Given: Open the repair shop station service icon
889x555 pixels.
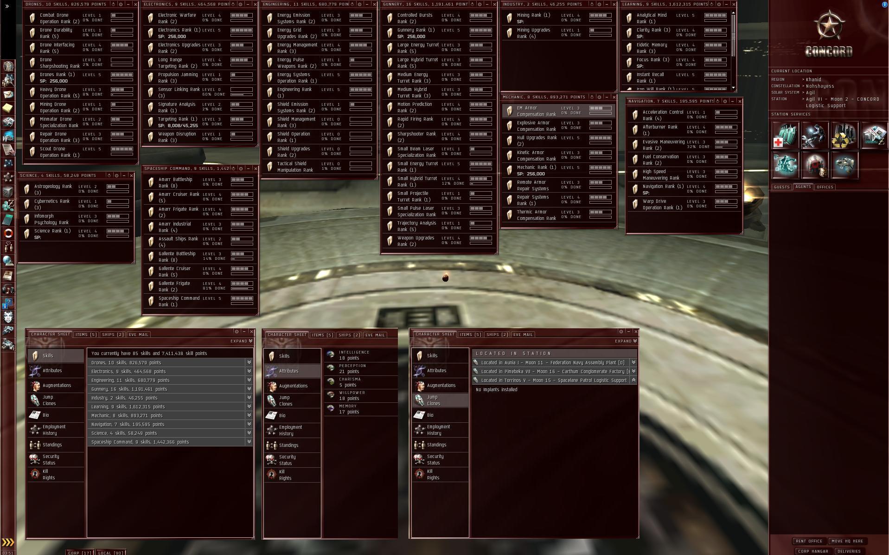Looking at the screenshot, I should coord(815,135).
